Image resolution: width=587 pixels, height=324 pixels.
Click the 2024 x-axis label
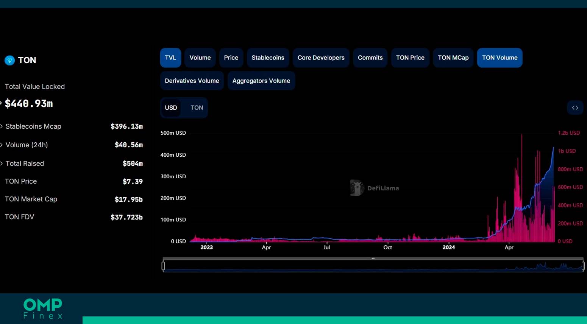click(449, 247)
